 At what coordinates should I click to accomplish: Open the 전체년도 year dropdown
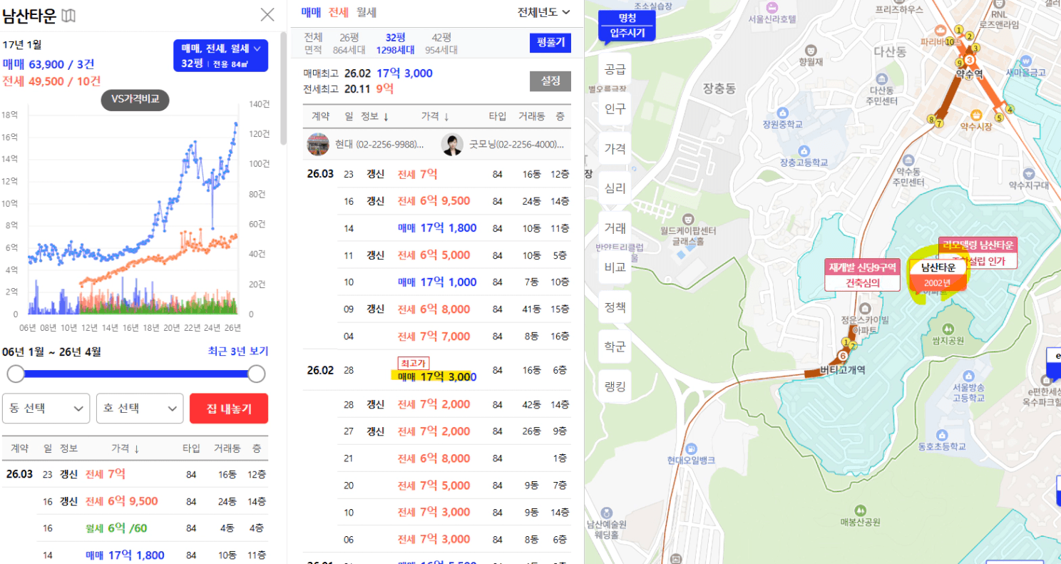(x=544, y=12)
